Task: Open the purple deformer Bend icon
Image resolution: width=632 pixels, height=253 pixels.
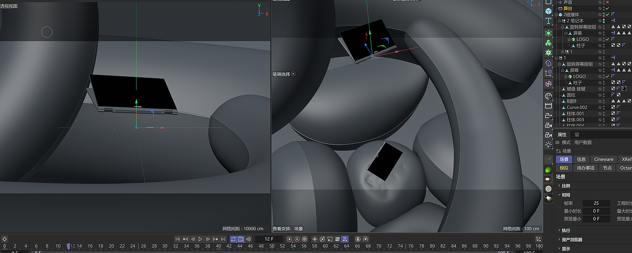Action: click(x=549, y=63)
